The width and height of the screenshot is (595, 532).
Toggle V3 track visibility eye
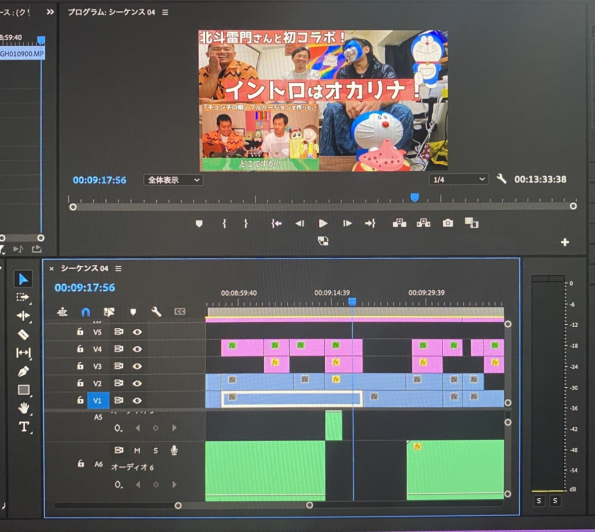point(137,366)
